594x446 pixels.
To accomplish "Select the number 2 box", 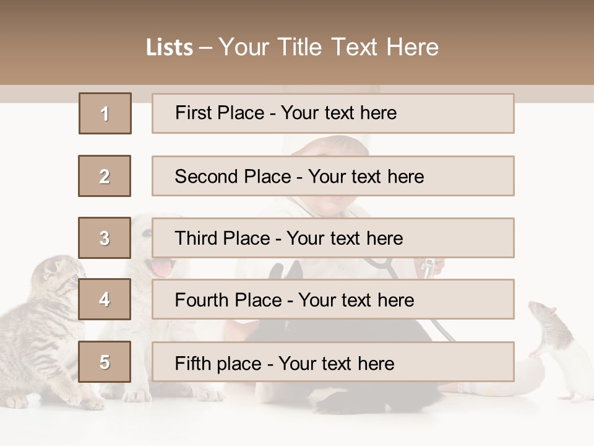I will coord(105,176).
